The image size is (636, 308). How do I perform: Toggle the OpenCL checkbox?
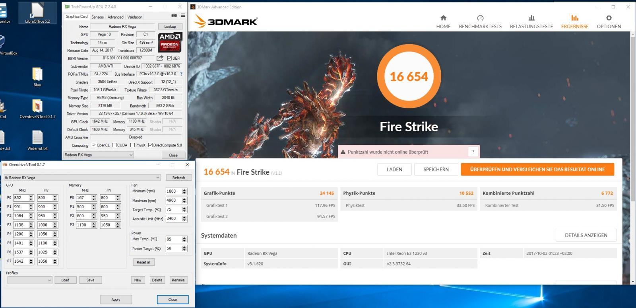[94, 145]
